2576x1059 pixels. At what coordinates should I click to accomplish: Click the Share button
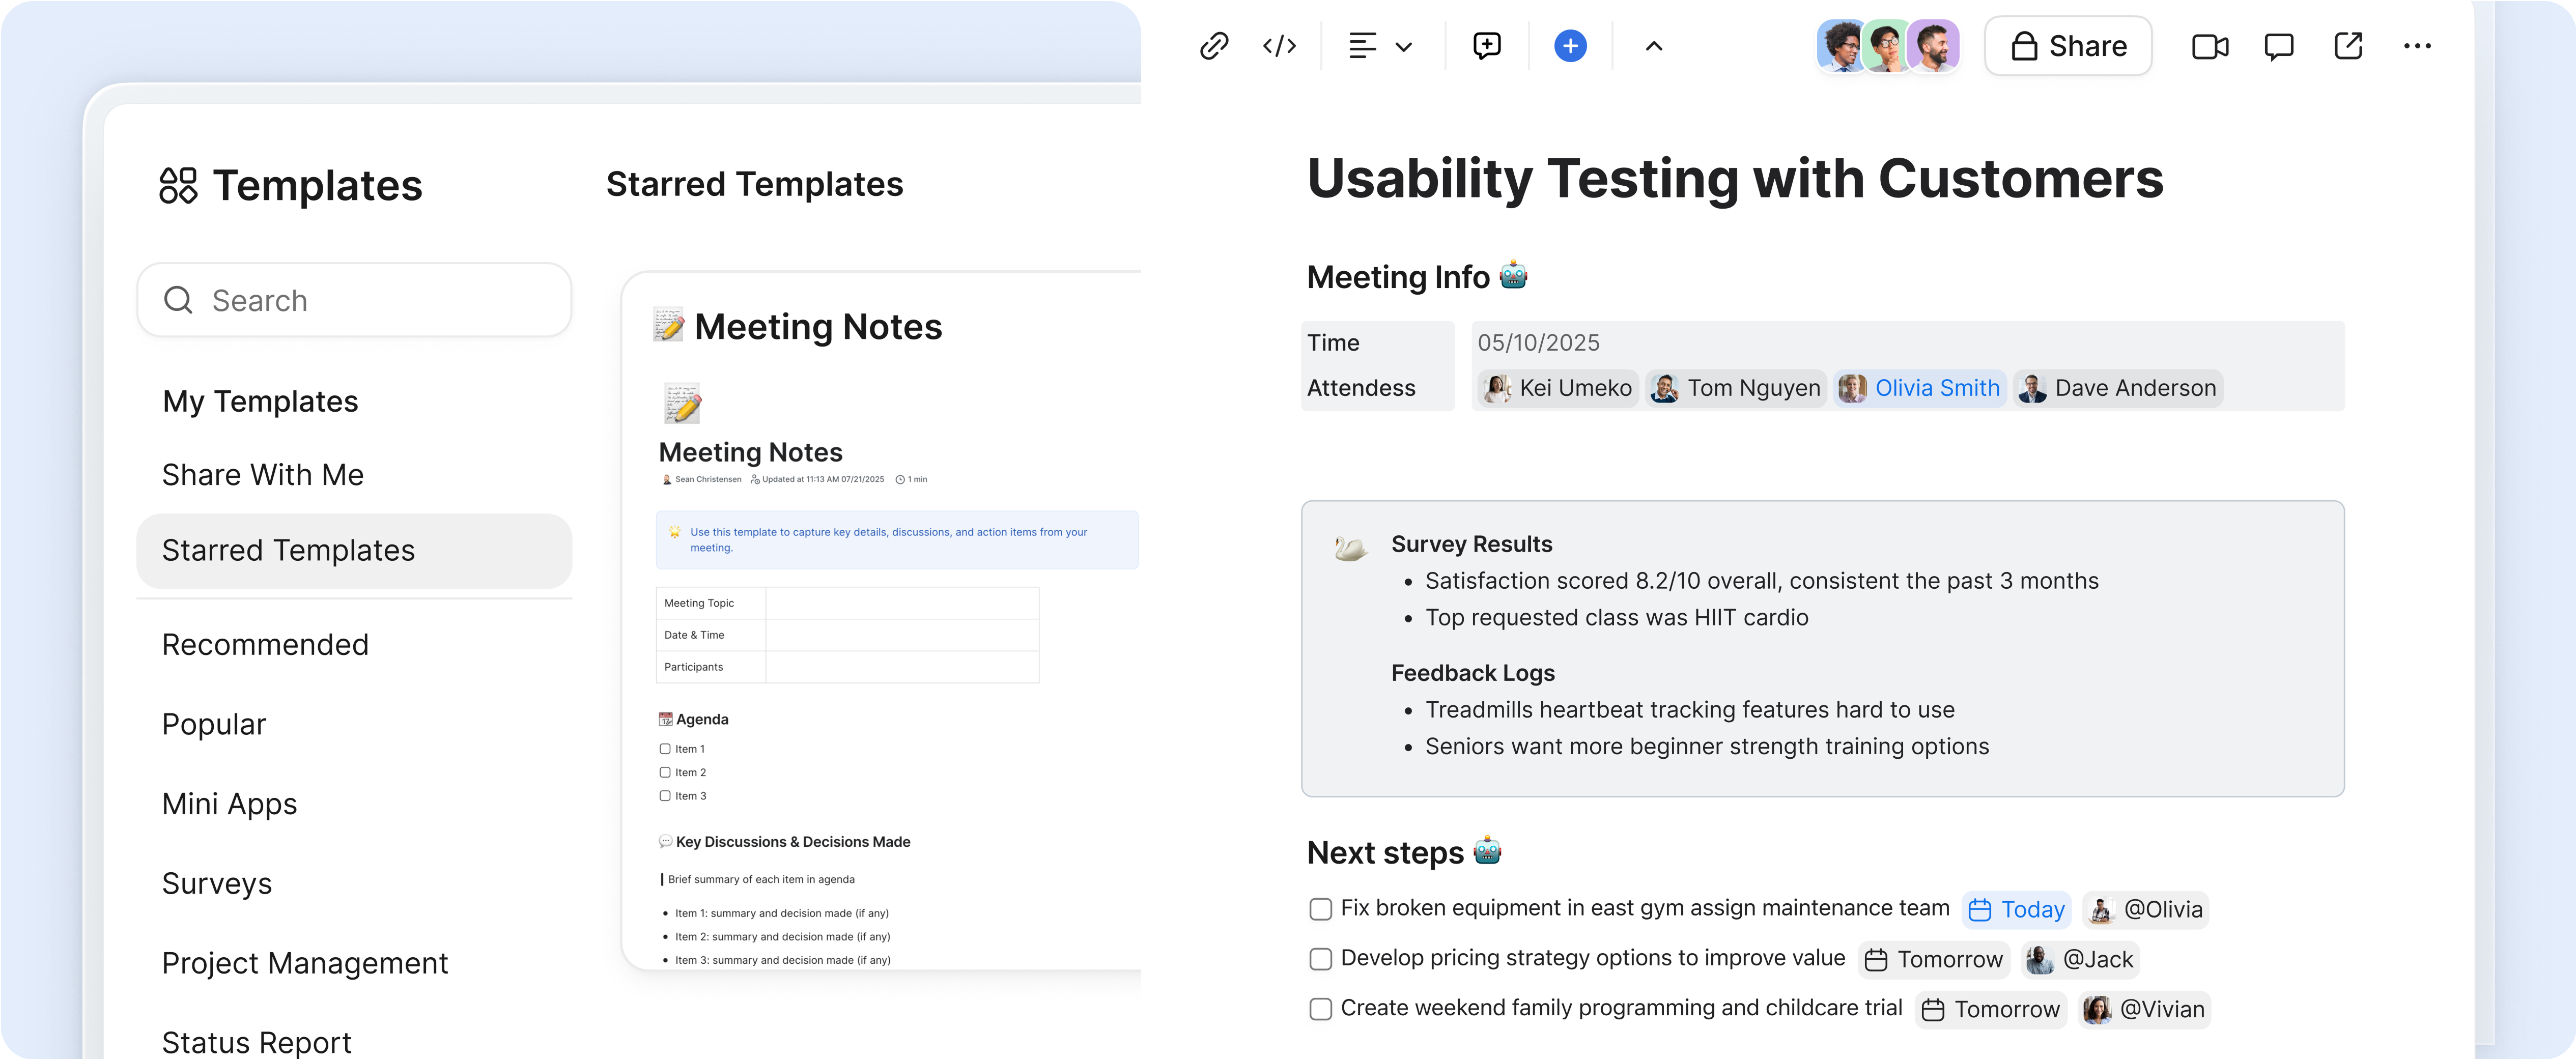(x=2068, y=46)
